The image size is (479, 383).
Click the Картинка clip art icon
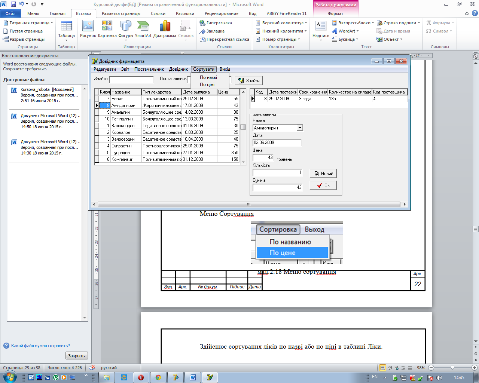pos(107,29)
